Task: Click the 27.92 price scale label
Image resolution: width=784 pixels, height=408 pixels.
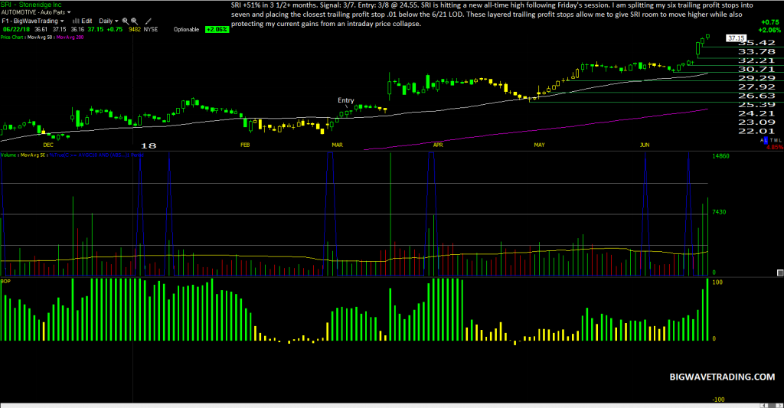Action: coord(756,86)
